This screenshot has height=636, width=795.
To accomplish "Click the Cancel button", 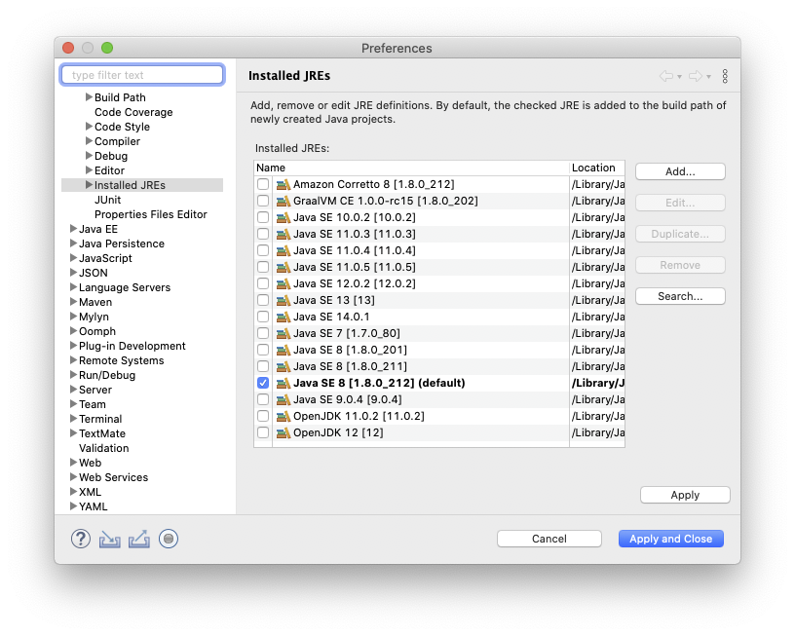I will pos(549,539).
